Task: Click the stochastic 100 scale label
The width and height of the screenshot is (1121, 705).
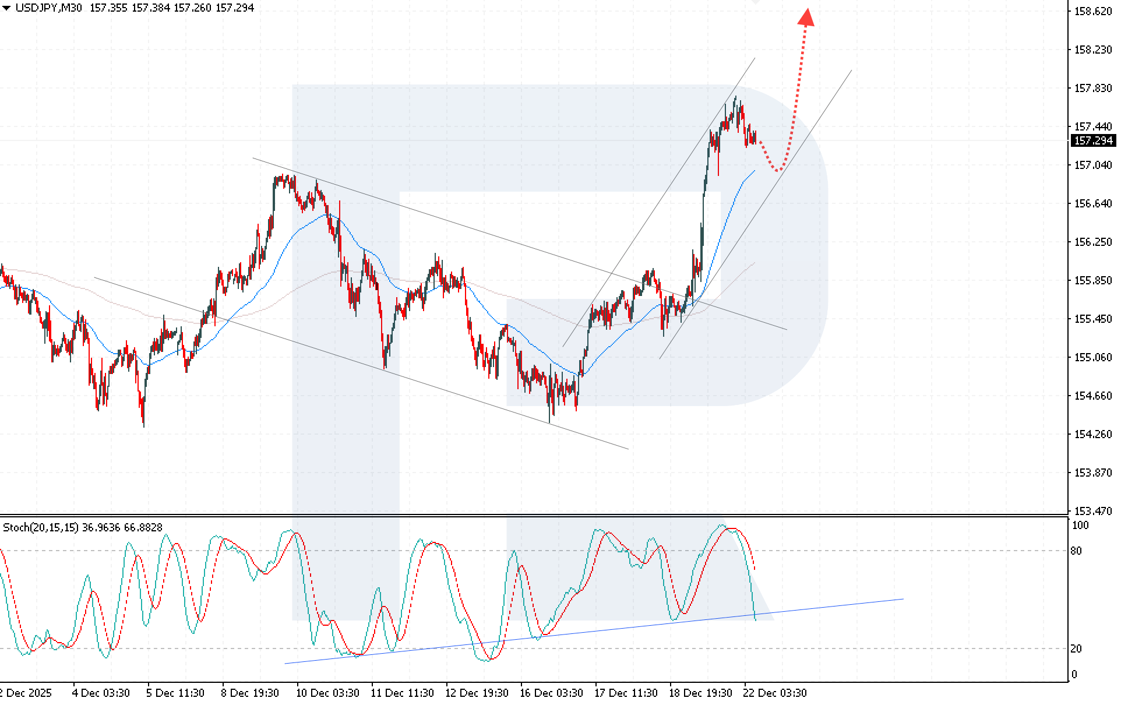Action: (1080, 525)
